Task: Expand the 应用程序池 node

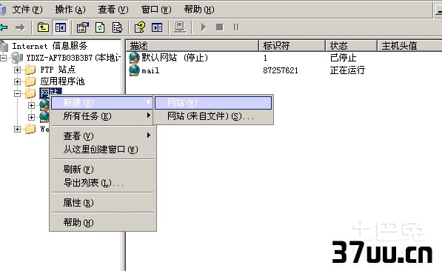Action: tap(17, 81)
